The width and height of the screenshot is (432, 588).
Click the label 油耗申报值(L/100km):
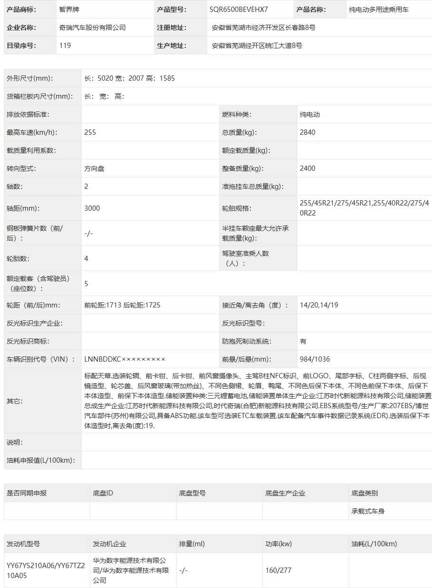pyautogui.click(x=40, y=460)
